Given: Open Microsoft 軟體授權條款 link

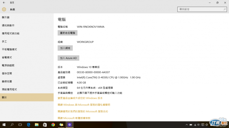Looking at the screenshot, I should (74, 118).
